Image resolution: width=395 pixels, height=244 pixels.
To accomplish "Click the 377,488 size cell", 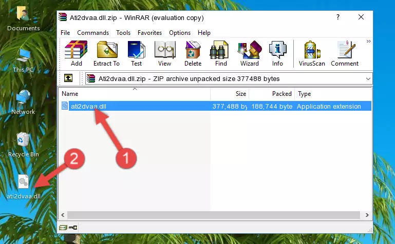I will click(230, 106).
